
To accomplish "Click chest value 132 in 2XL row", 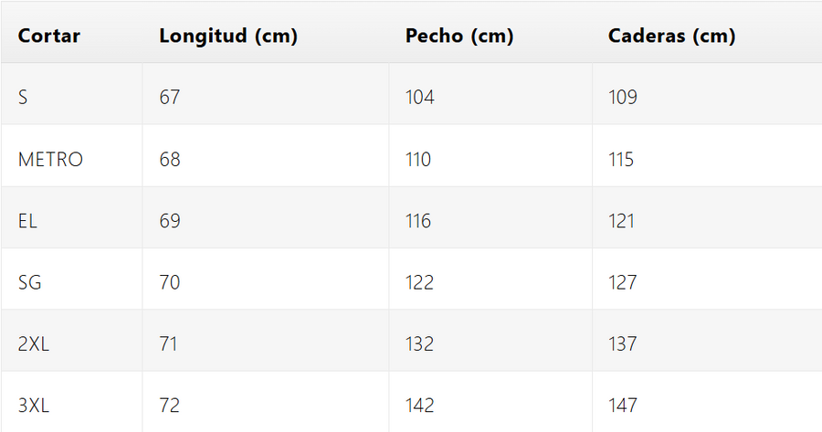I will (x=420, y=344).
